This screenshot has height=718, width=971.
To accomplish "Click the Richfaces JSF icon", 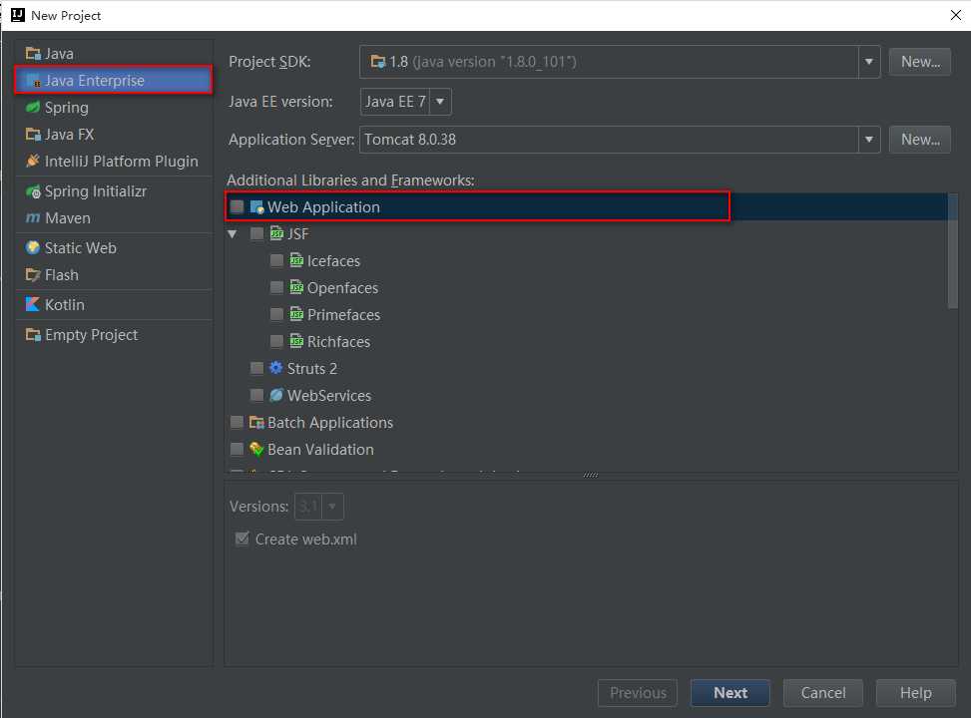I will coord(296,342).
